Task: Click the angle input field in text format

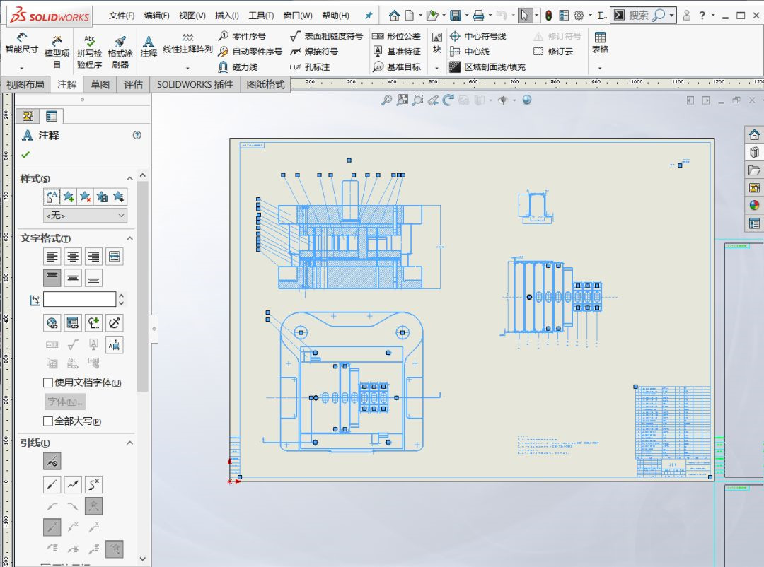Action: [x=79, y=299]
